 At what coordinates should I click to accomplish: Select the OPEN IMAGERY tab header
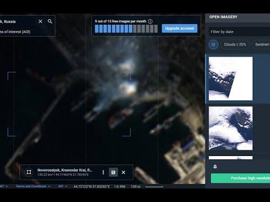[x=223, y=17]
